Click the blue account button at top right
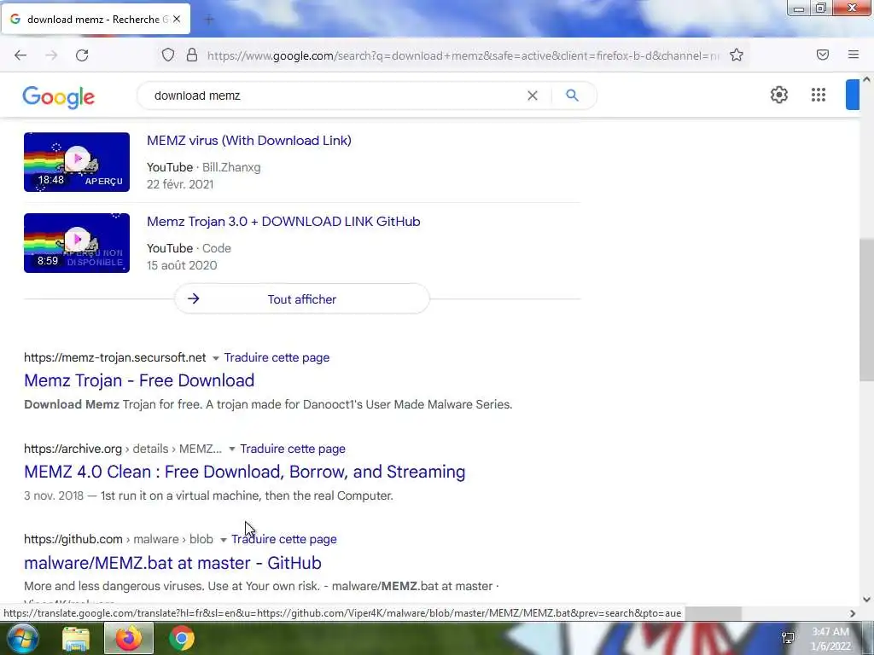 point(853,95)
